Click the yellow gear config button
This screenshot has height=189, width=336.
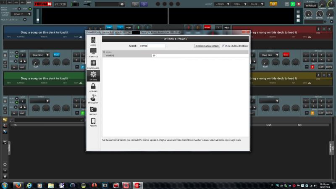pos(273,4)
